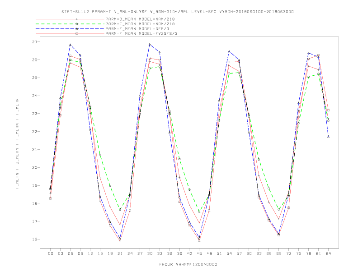358x276 pixels.
Task: Click x-axis forecast hour label 12
Action: 90,253
